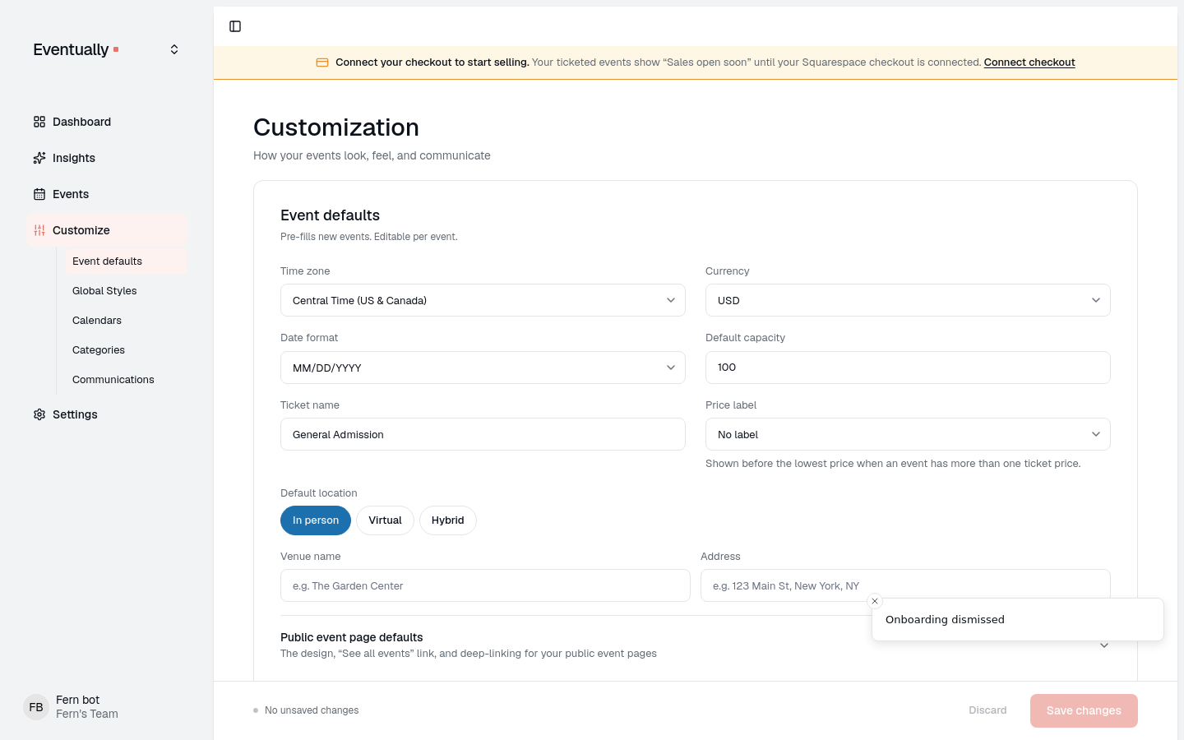Click the Insights sparkle icon
The width and height of the screenshot is (1184, 740).
point(39,158)
